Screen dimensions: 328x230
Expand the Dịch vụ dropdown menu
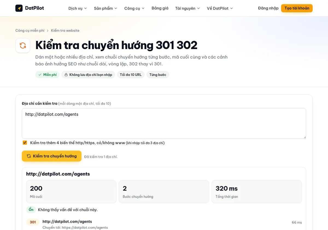(78, 8)
